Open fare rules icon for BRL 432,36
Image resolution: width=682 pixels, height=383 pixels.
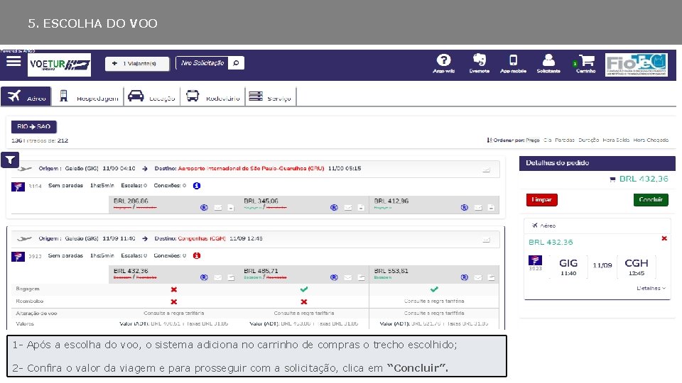coord(204,277)
